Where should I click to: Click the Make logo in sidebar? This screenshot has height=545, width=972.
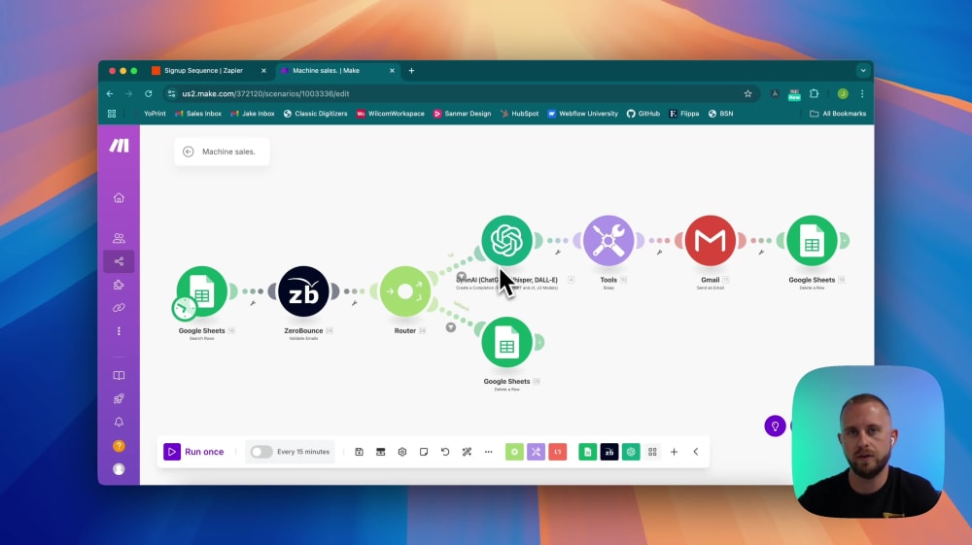[119, 146]
